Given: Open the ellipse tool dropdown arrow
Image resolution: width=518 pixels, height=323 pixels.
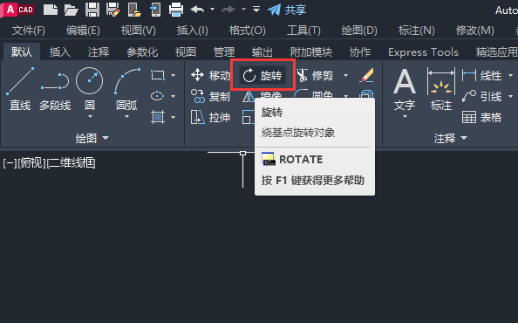Looking at the screenshot, I should pyautogui.click(x=174, y=97).
